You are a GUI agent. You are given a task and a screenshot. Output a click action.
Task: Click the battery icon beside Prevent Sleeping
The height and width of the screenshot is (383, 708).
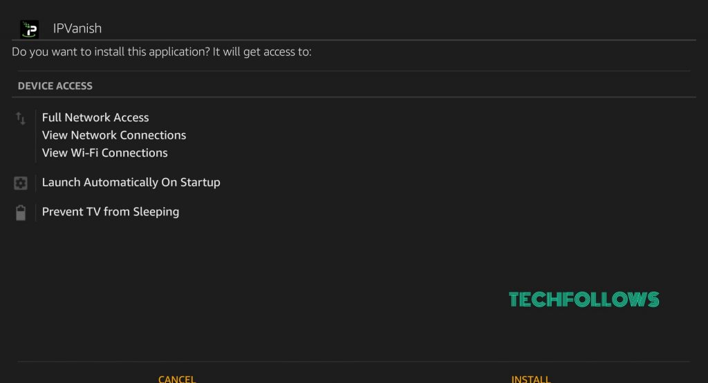21,213
